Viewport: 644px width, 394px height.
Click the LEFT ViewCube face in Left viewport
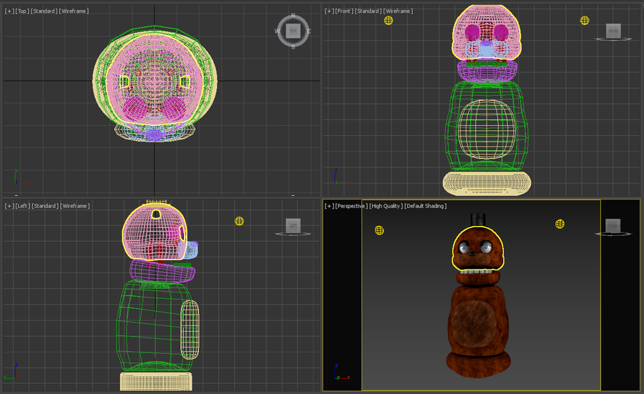pyautogui.click(x=293, y=225)
